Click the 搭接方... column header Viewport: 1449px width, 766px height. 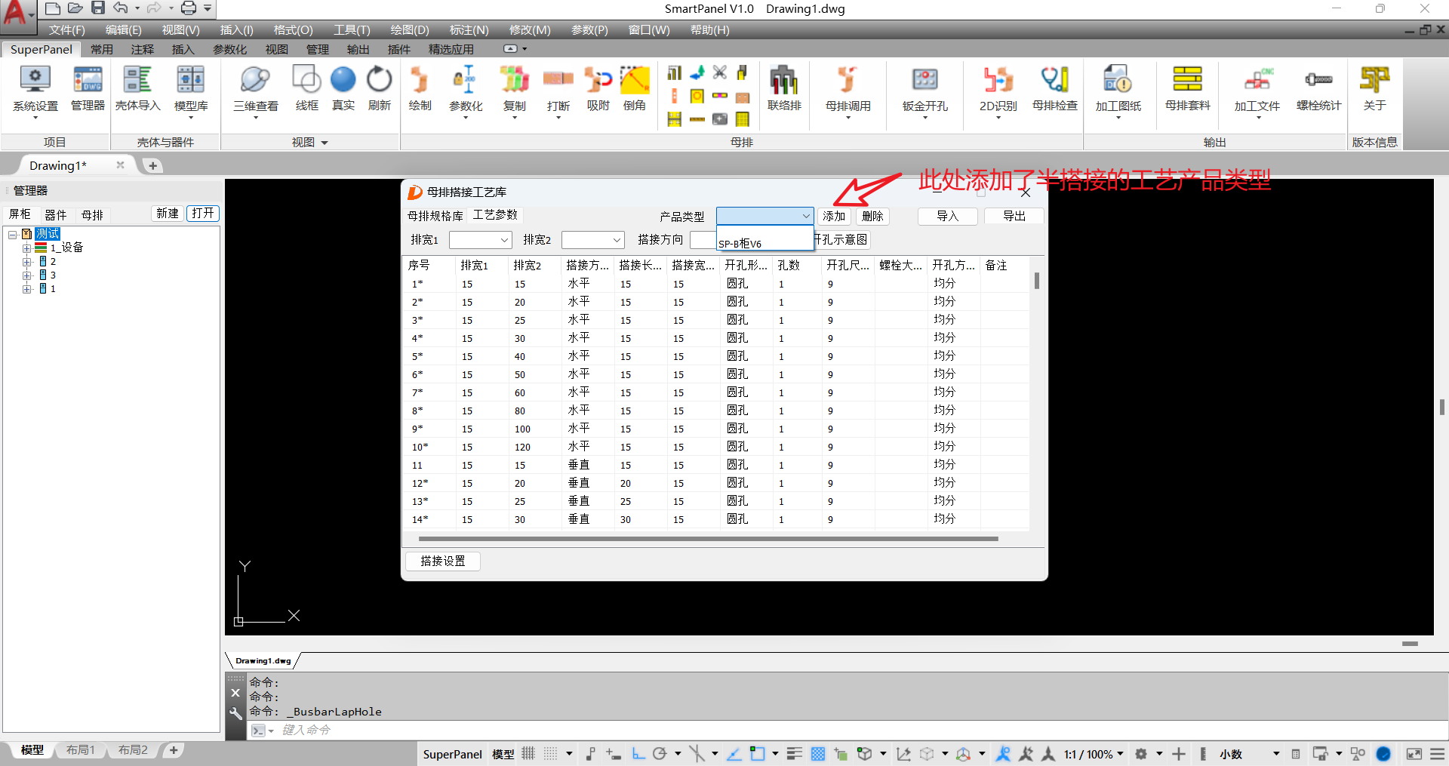[x=587, y=265]
